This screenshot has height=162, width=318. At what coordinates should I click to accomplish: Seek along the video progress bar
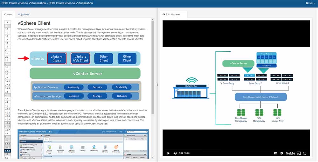coord(236,150)
